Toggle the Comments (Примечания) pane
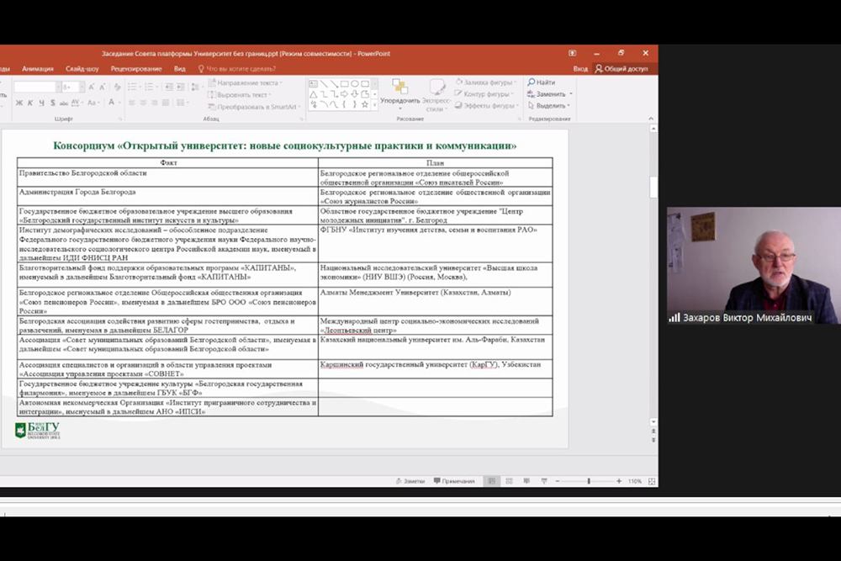The width and height of the screenshot is (841, 561). tap(454, 481)
